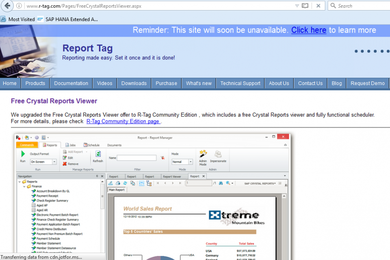This screenshot has height=260, width=390.
Task: Toggle Admin Mode wand icon
Action: coord(203,154)
